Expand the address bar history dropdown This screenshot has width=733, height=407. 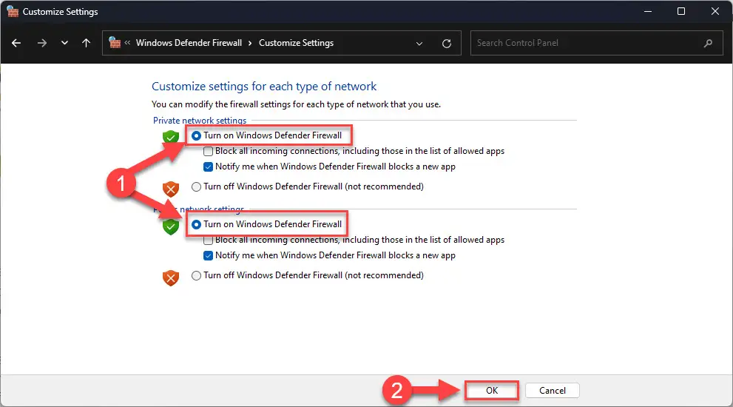pos(419,44)
